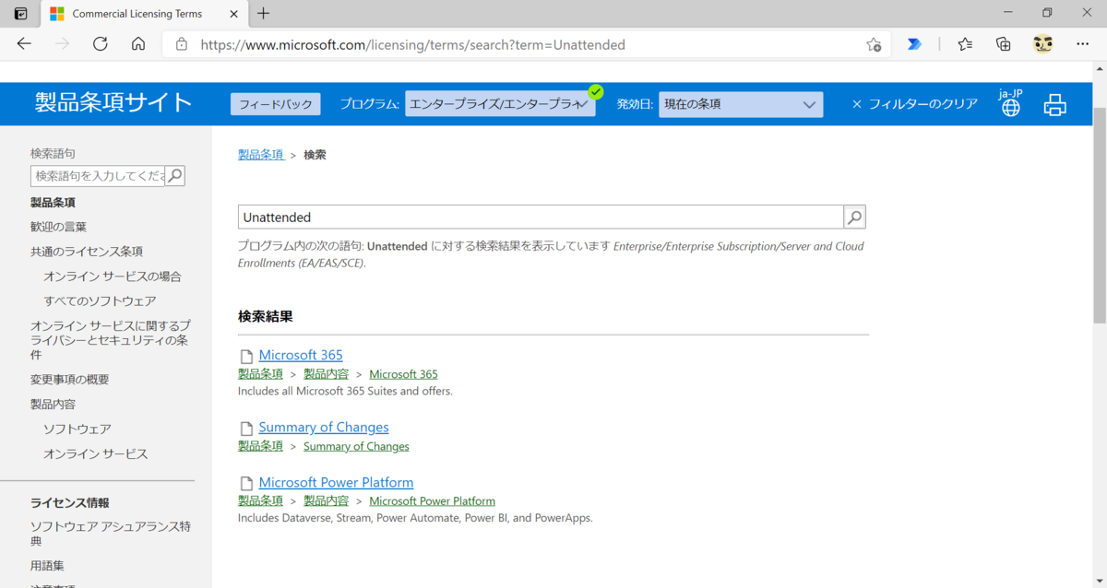Screen dimensions: 1107x588
Task: Select 変更事項の概要 in sidebar
Action: tap(70, 379)
